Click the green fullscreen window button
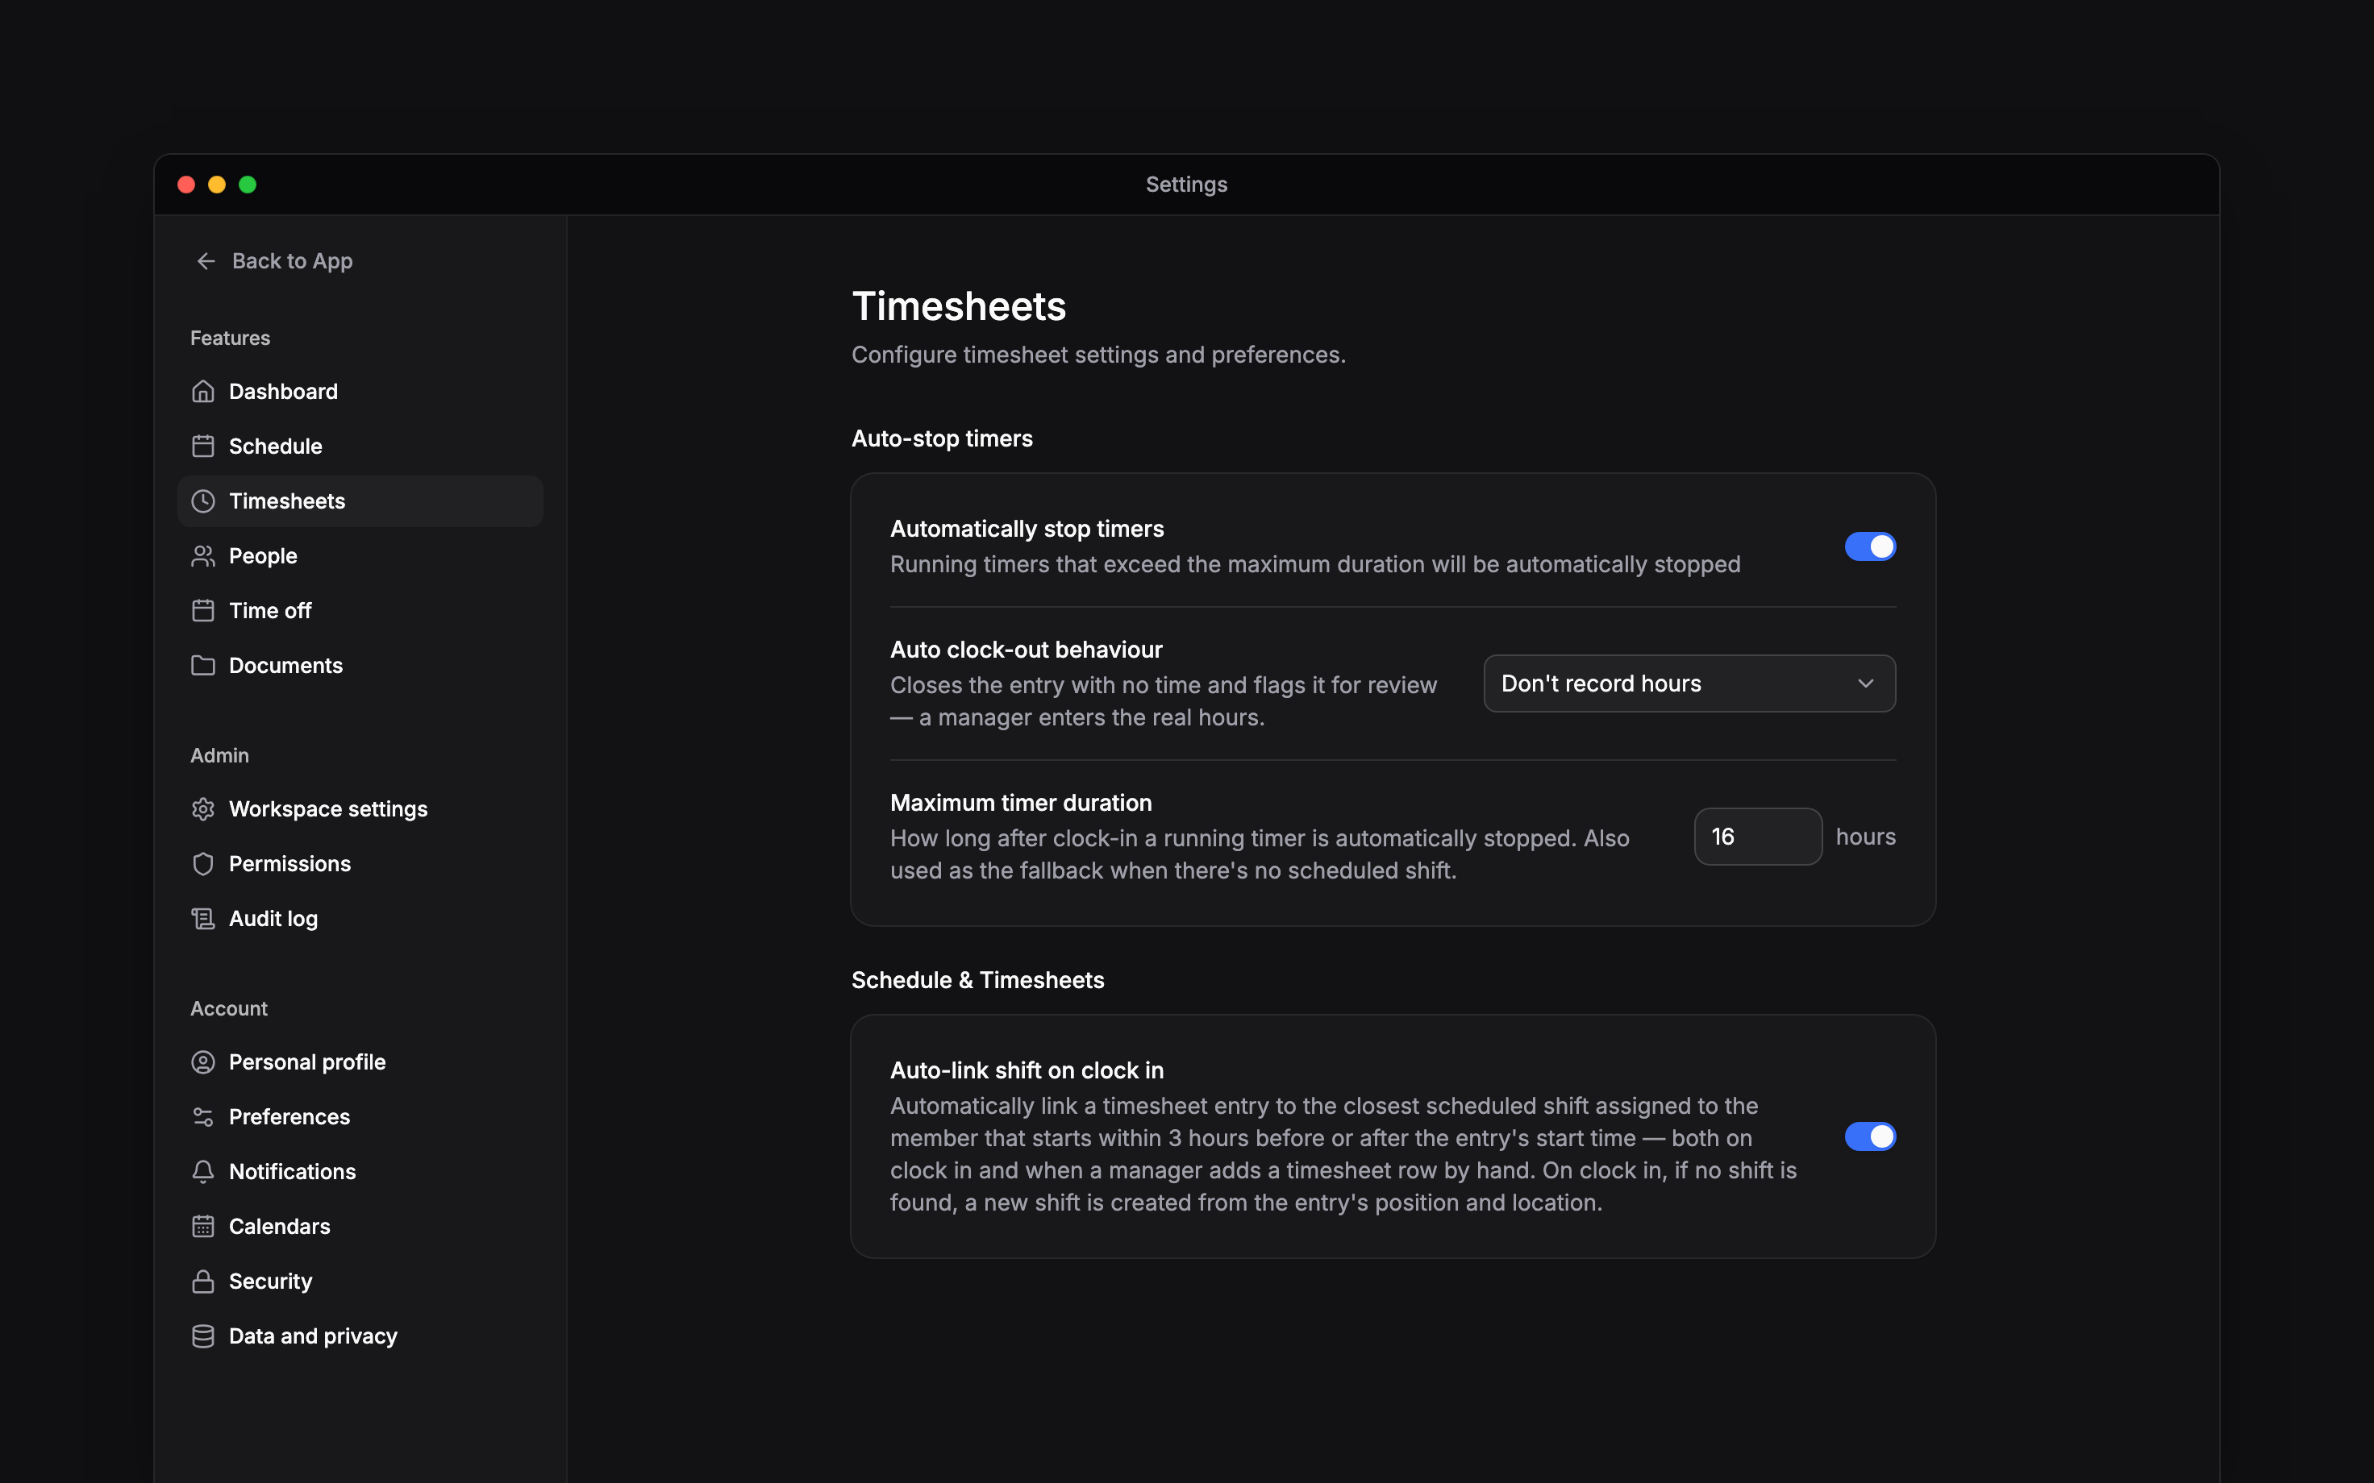Viewport: 2374px width, 1483px height. click(x=248, y=185)
